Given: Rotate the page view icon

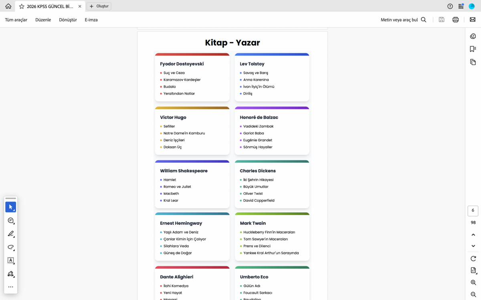Looking at the screenshot, I should (473, 259).
